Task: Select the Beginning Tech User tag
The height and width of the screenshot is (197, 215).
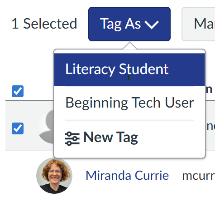Action: (x=129, y=103)
